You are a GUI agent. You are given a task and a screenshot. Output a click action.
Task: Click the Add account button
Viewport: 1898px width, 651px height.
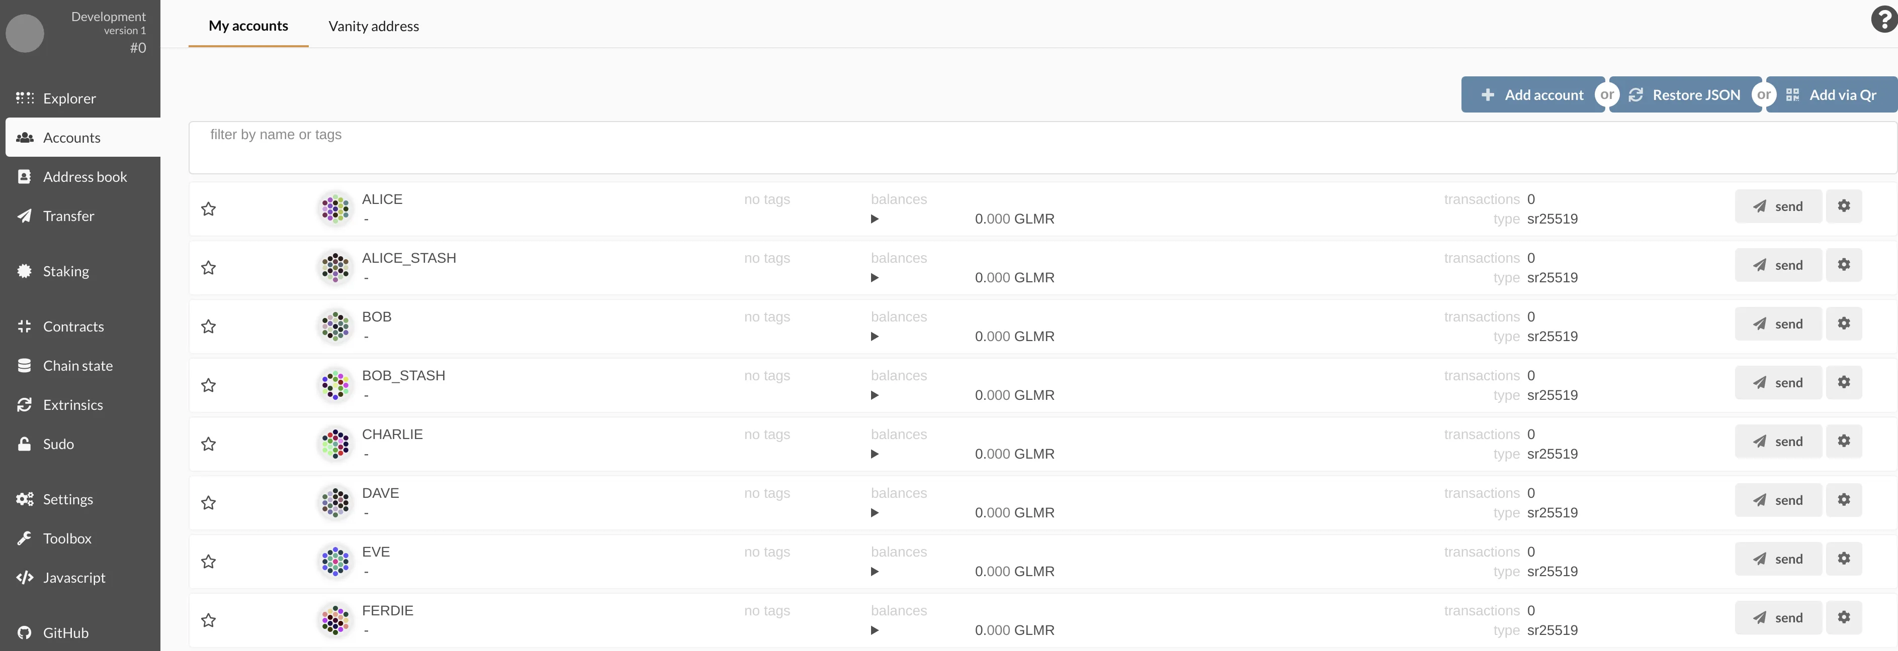pos(1532,95)
